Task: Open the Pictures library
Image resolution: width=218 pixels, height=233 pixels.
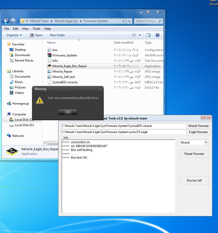Action: point(20,87)
